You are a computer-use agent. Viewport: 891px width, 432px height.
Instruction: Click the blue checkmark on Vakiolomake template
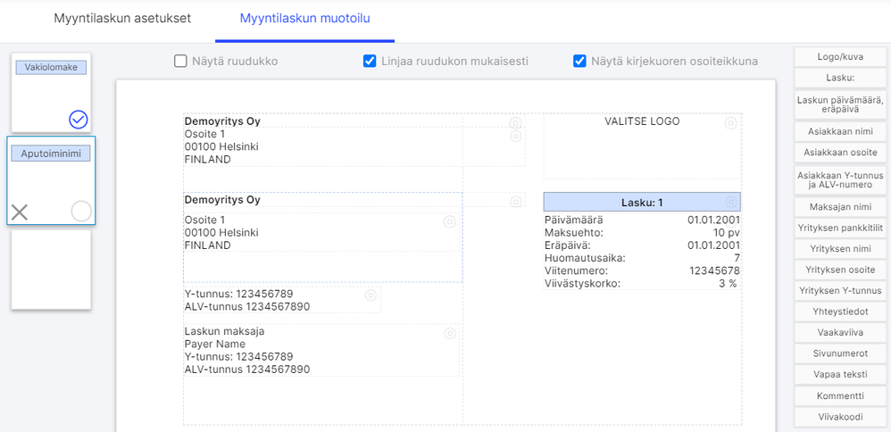[x=79, y=120]
